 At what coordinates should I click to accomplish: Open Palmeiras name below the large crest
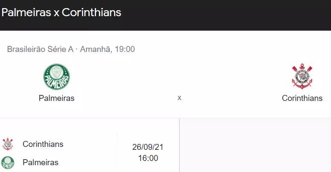pos(56,98)
